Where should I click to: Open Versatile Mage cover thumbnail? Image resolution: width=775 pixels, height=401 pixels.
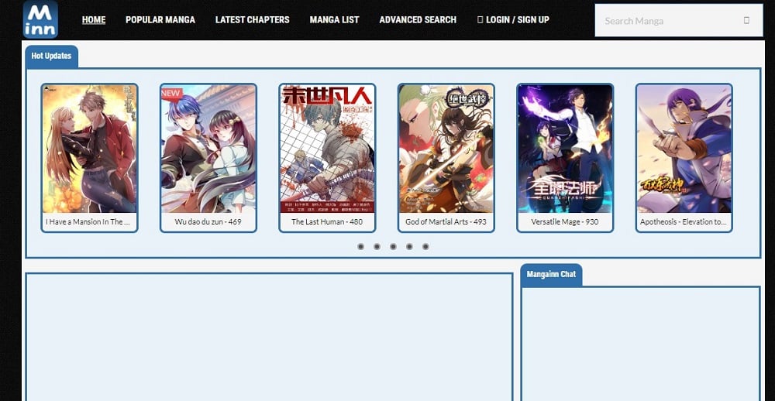pos(565,149)
